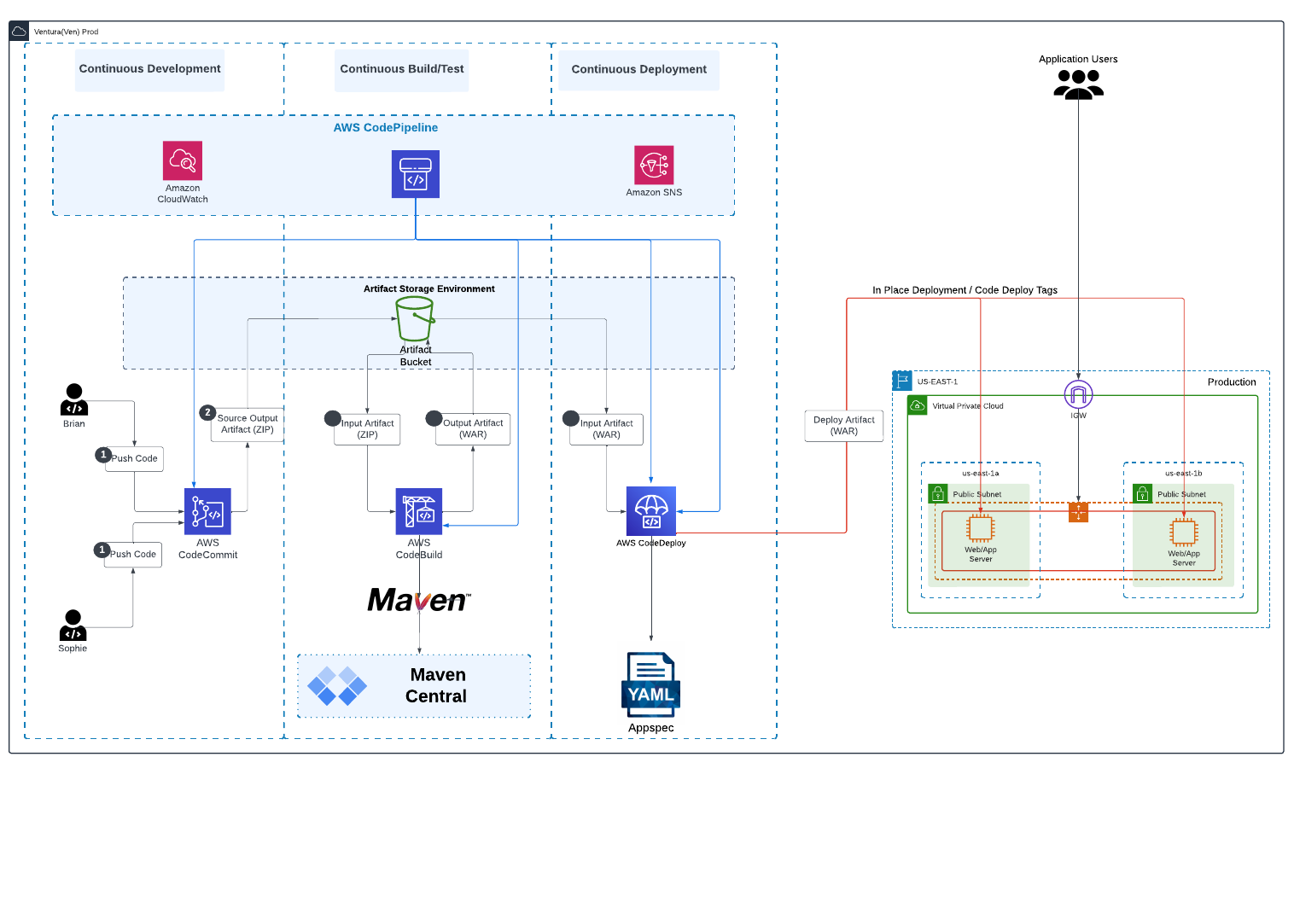The image size is (1294, 908).
Task: Click the AWS CodePipeline icon
Action: 416,174
